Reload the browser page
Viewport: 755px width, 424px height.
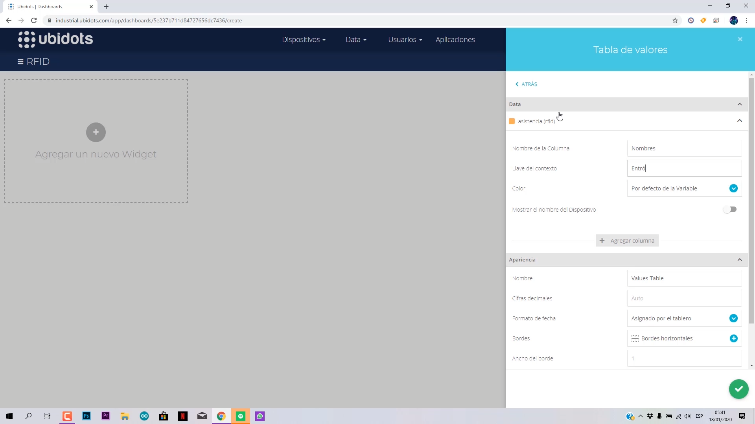[x=34, y=20]
